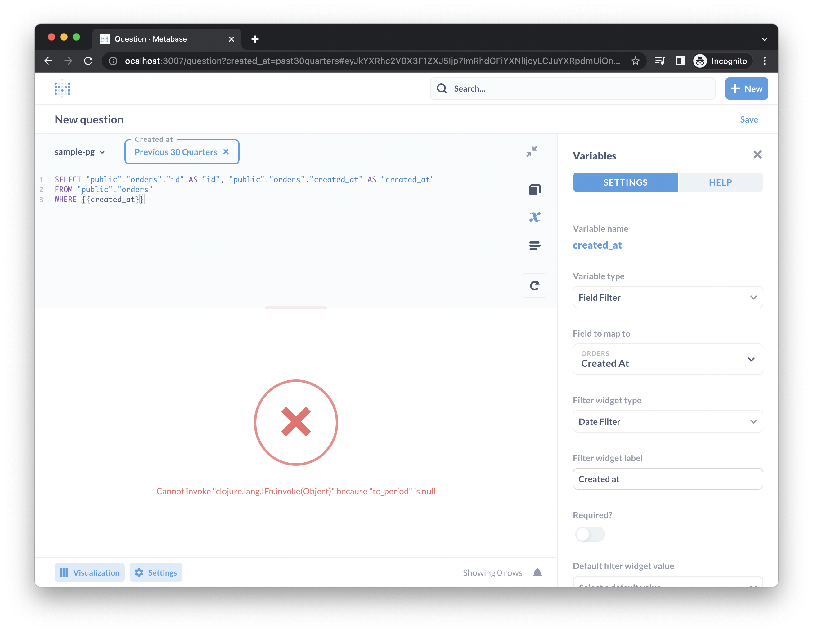Click the Metabase logo home icon
The image size is (813, 633).
click(62, 88)
